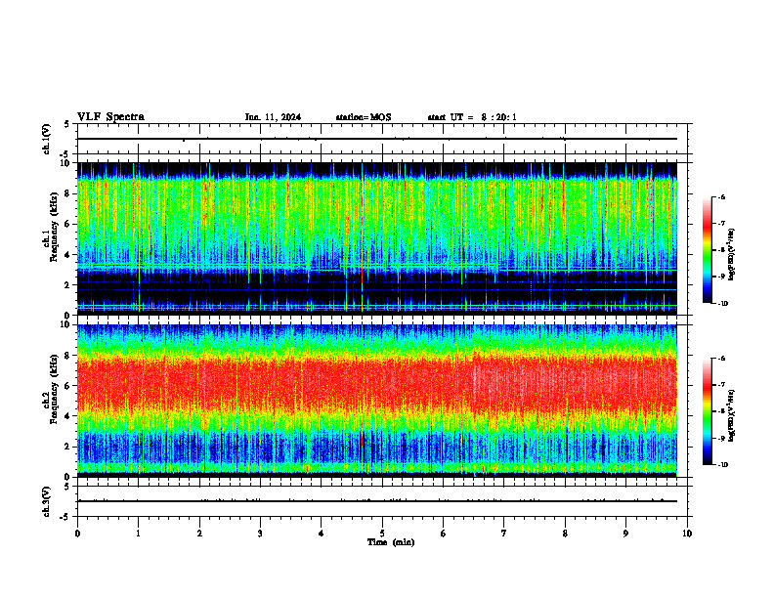
Task: Click the "station=MOS" header label
Action: [x=364, y=117]
